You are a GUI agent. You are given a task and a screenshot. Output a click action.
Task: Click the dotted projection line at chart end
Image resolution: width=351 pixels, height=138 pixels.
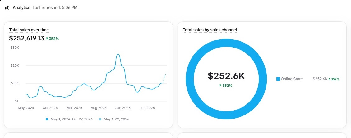click(x=164, y=78)
